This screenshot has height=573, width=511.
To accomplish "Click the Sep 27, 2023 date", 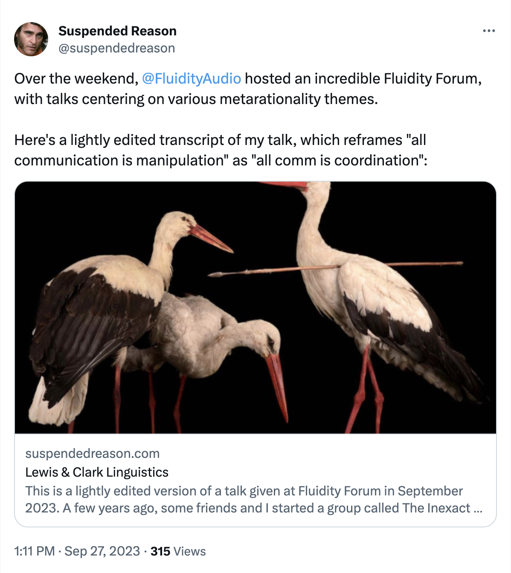I will 102,551.
